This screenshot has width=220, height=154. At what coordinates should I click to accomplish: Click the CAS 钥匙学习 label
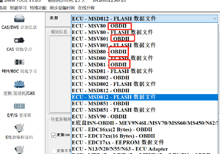[x=19, y=49]
